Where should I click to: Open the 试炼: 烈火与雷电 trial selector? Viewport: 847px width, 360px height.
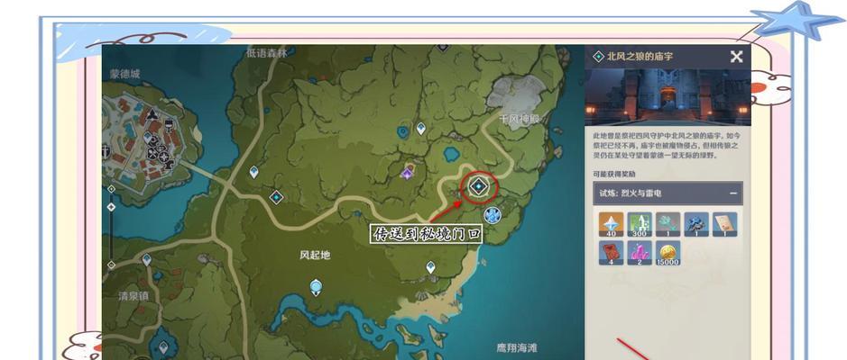[658, 193]
